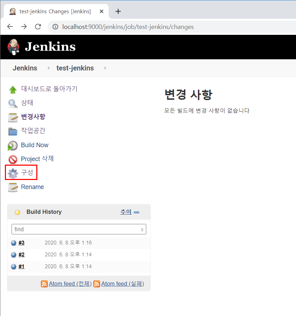Screen dimensions: 296x316
Task: Click the gear configure icon
Action: (x=13, y=173)
